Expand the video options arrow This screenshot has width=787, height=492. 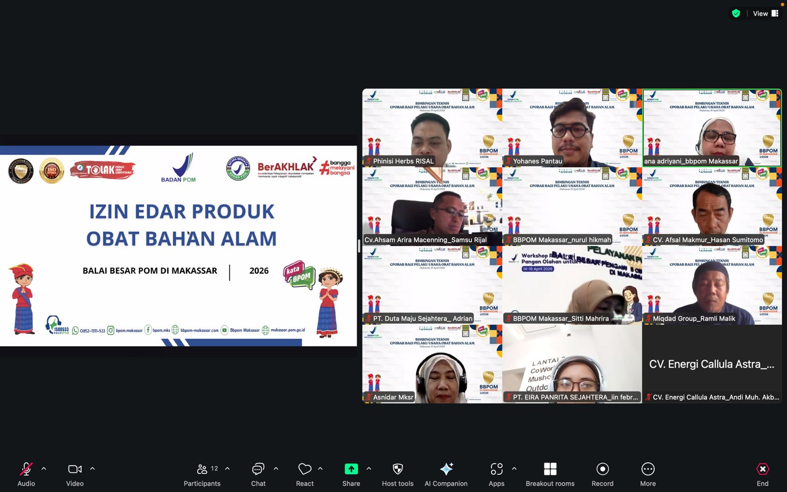(92, 469)
